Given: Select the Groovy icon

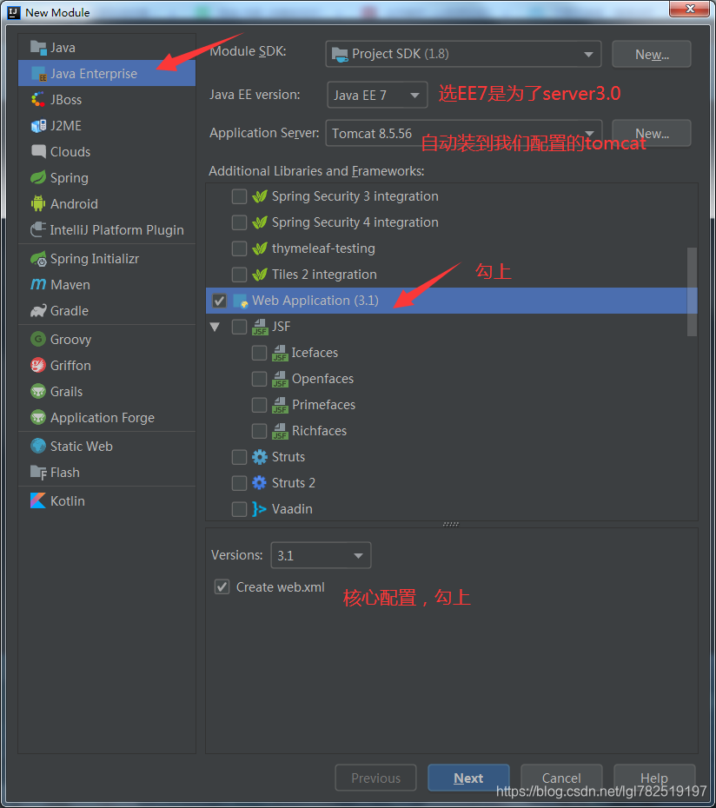Looking at the screenshot, I should 38,339.
